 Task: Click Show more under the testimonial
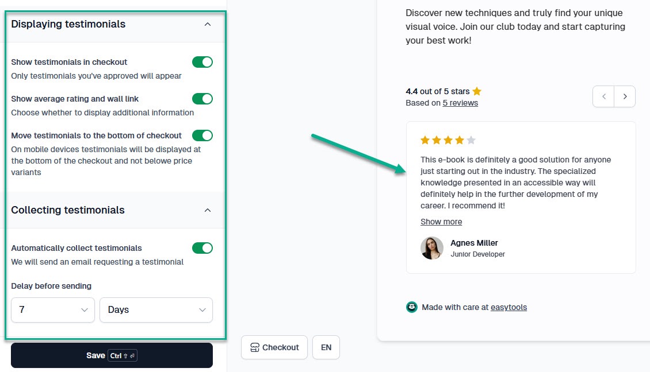[x=441, y=222]
